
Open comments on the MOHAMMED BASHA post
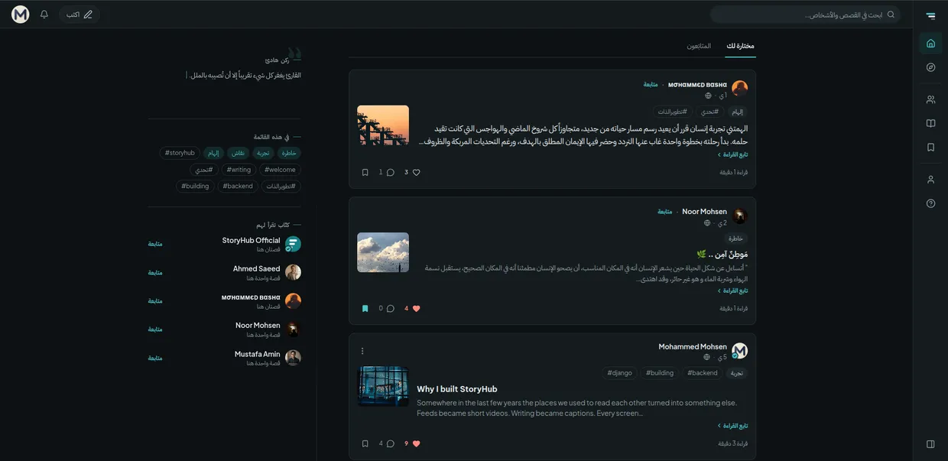click(391, 172)
